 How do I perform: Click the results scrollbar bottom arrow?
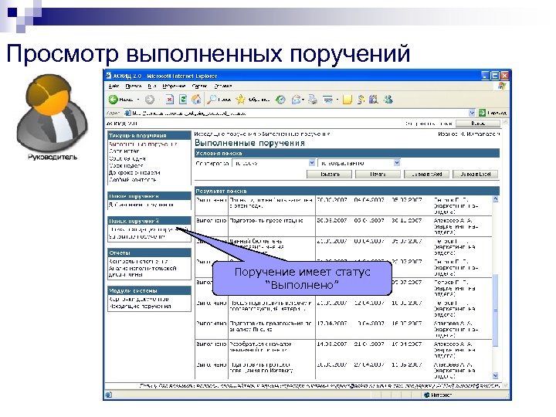click(x=495, y=375)
